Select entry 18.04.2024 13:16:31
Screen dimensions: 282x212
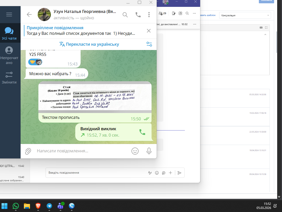[235, 157]
